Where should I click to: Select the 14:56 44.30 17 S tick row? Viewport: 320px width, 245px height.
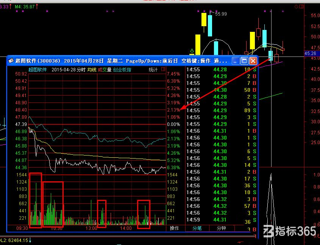coord(222,179)
